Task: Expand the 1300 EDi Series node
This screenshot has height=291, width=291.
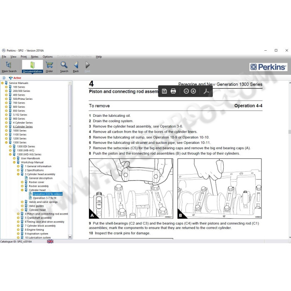Action: [x=10, y=146]
